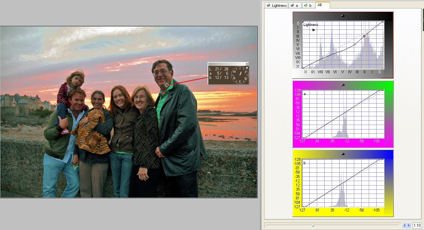The height and width of the screenshot is (230, 424).
Task: Switch to the 'b' channel tab
Action: click(309, 5)
